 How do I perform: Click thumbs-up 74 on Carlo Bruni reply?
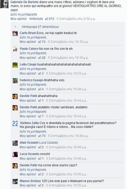click(x=42, y=42)
